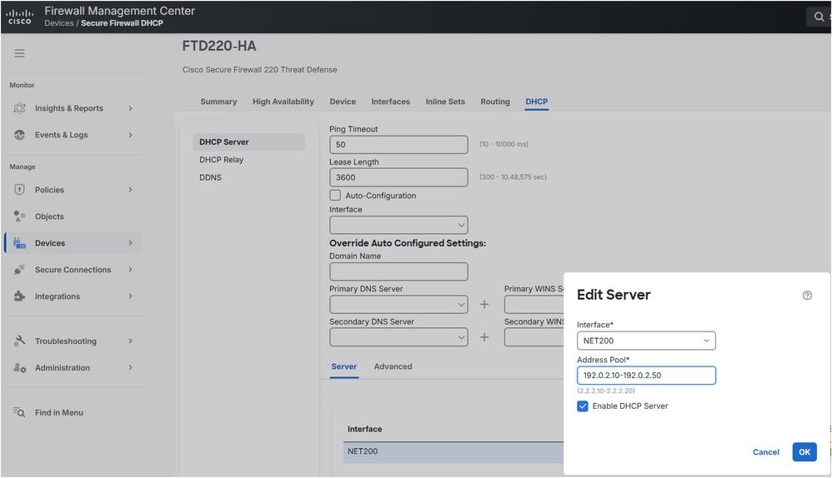The image size is (832, 478).
Task: Open Find in Menu
Action: click(59, 412)
